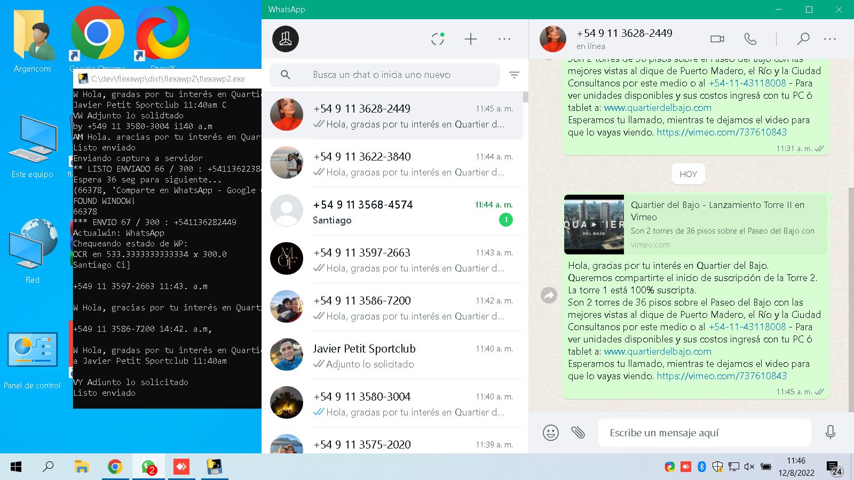Viewport: 854px width, 480px height.
Task: Open www.quartierdelbajo.com link in latest message
Action: (658, 351)
